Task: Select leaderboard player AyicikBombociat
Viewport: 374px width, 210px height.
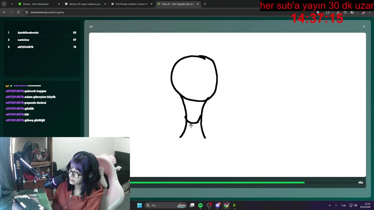Action: coord(28,33)
